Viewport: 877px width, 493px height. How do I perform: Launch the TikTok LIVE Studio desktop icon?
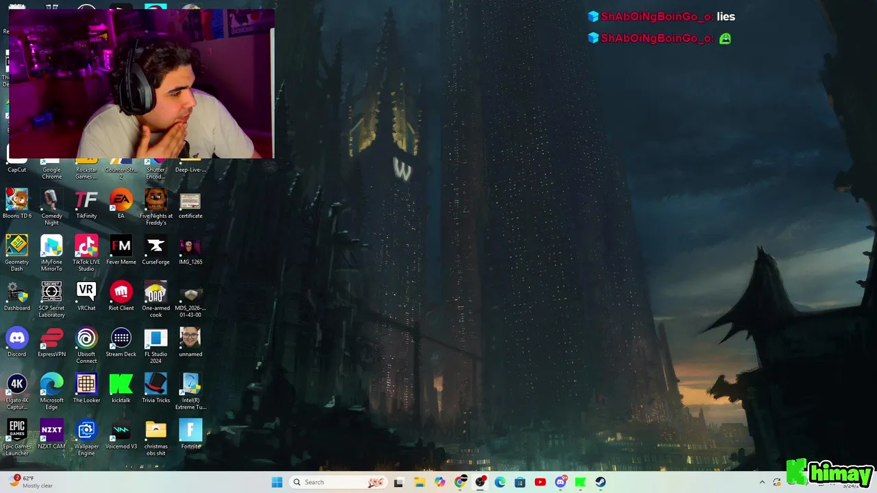[86, 246]
